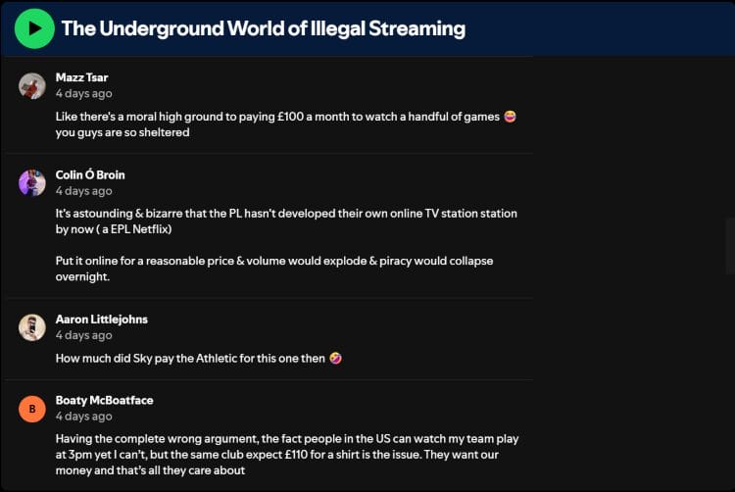The height and width of the screenshot is (492, 735).
Task: Select the rolling-laughing emoji in Aaron's comment
Action: tap(335, 358)
